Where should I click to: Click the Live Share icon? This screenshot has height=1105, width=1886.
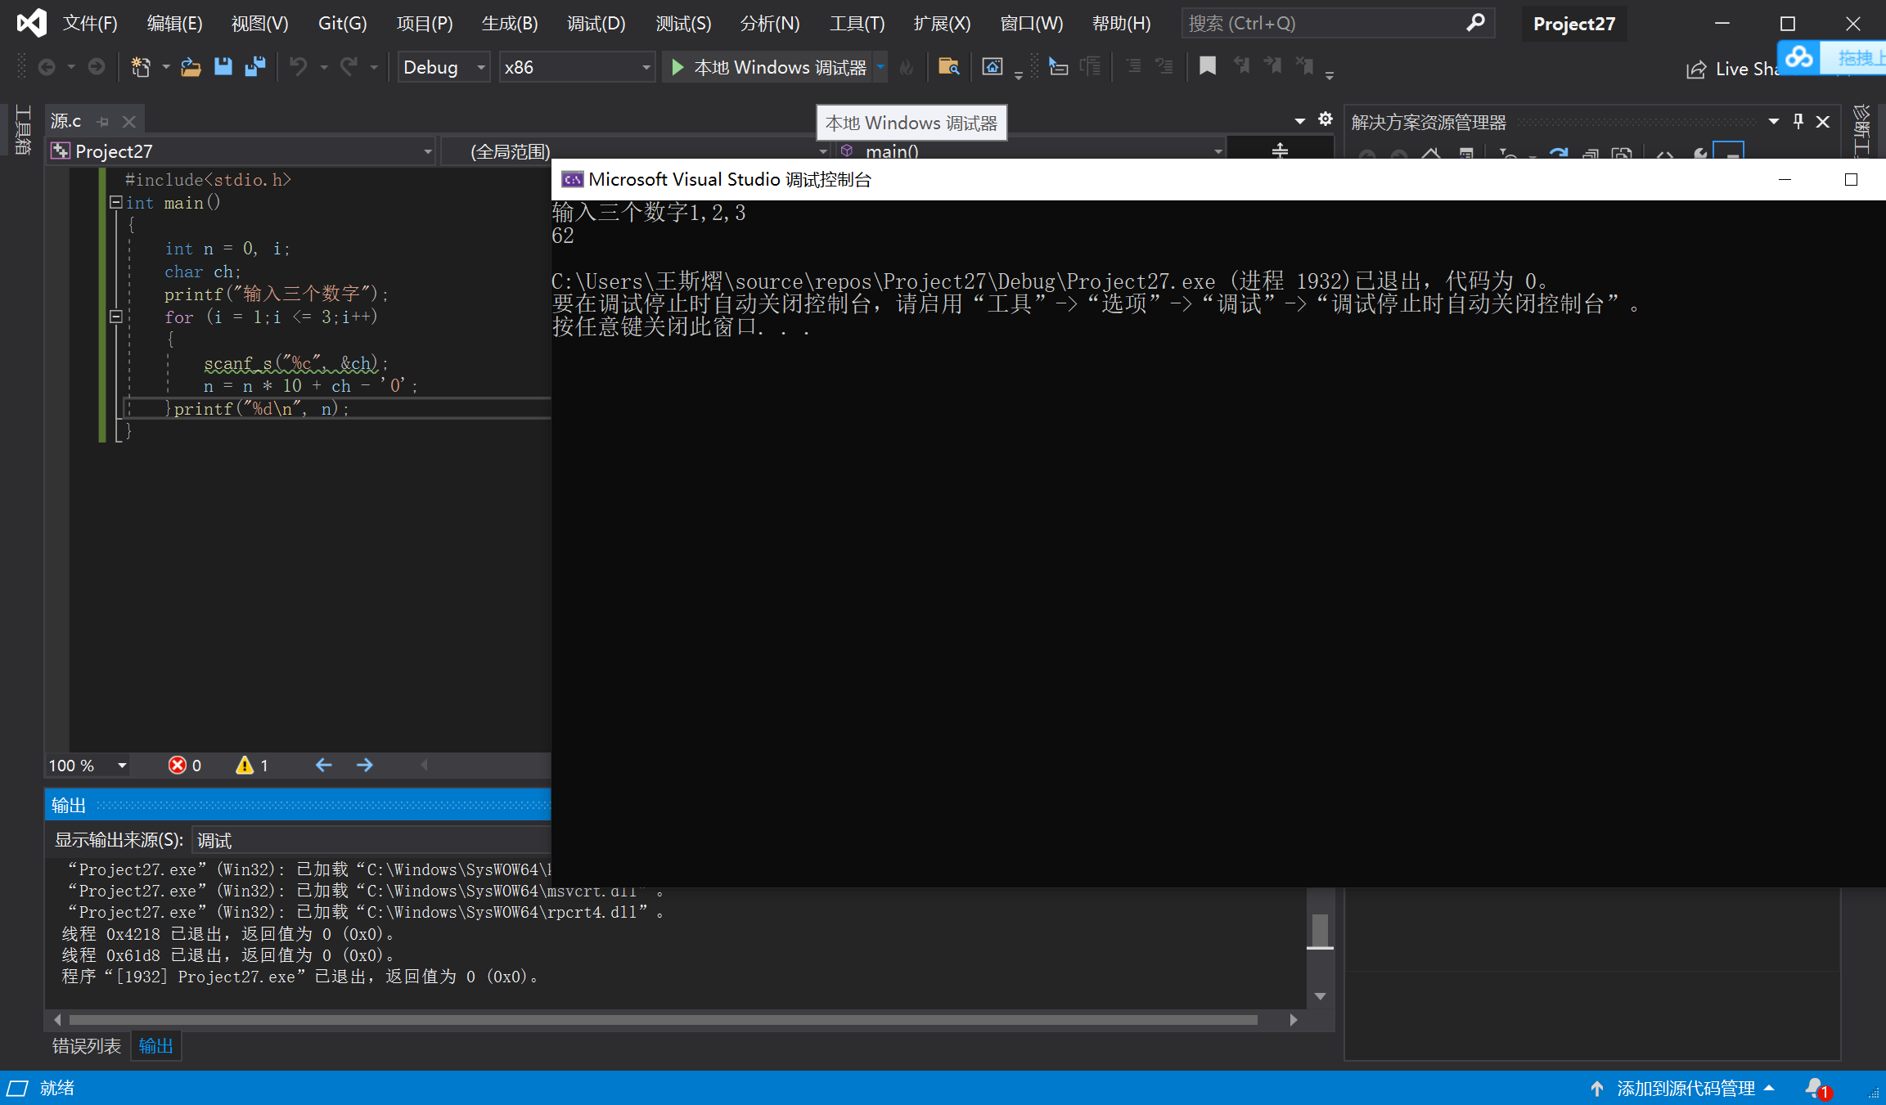coord(1696,70)
